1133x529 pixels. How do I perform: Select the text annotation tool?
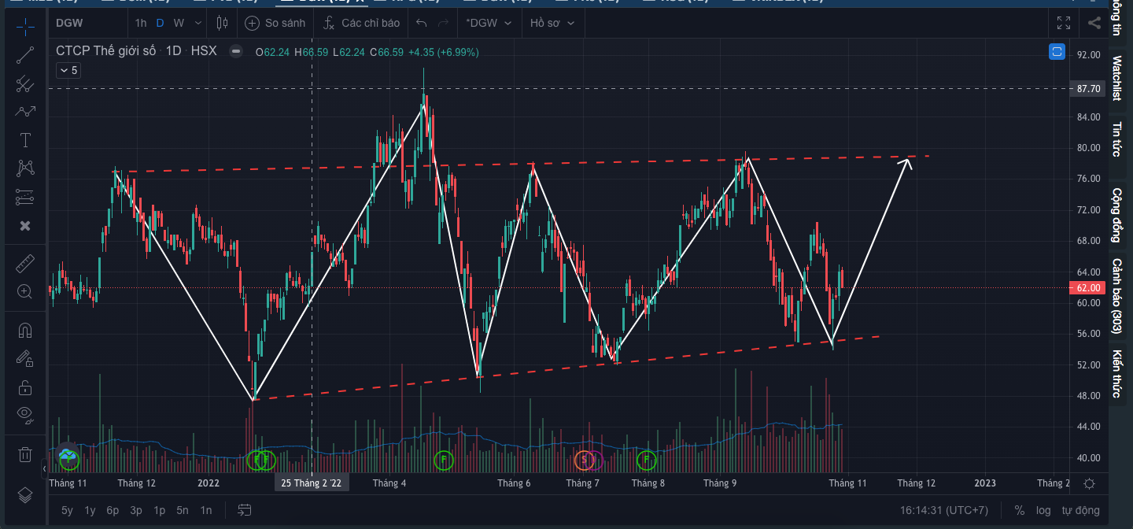(x=25, y=140)
